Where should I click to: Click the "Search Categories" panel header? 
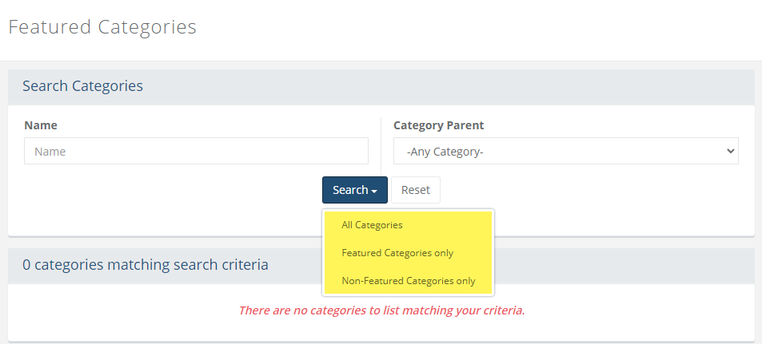click(x=83, y=86)
